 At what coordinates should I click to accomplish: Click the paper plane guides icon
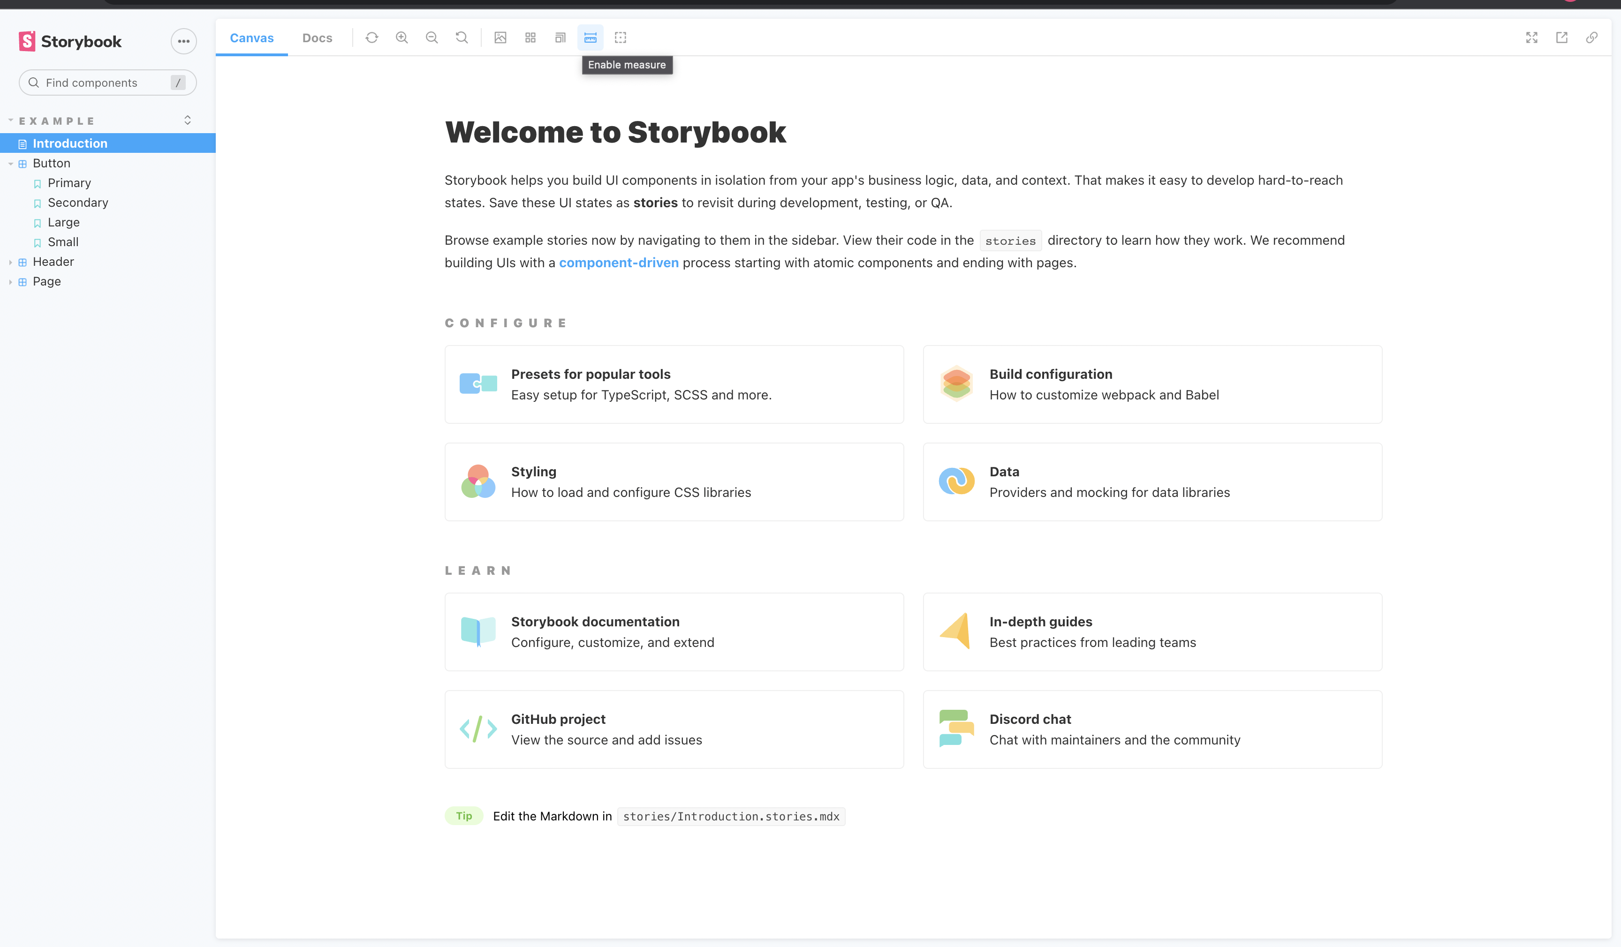coord(956,631)
